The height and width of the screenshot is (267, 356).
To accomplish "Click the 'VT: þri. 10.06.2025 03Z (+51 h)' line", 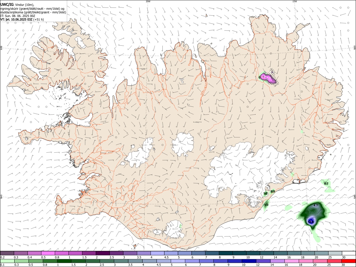I will tap(22, 19).
